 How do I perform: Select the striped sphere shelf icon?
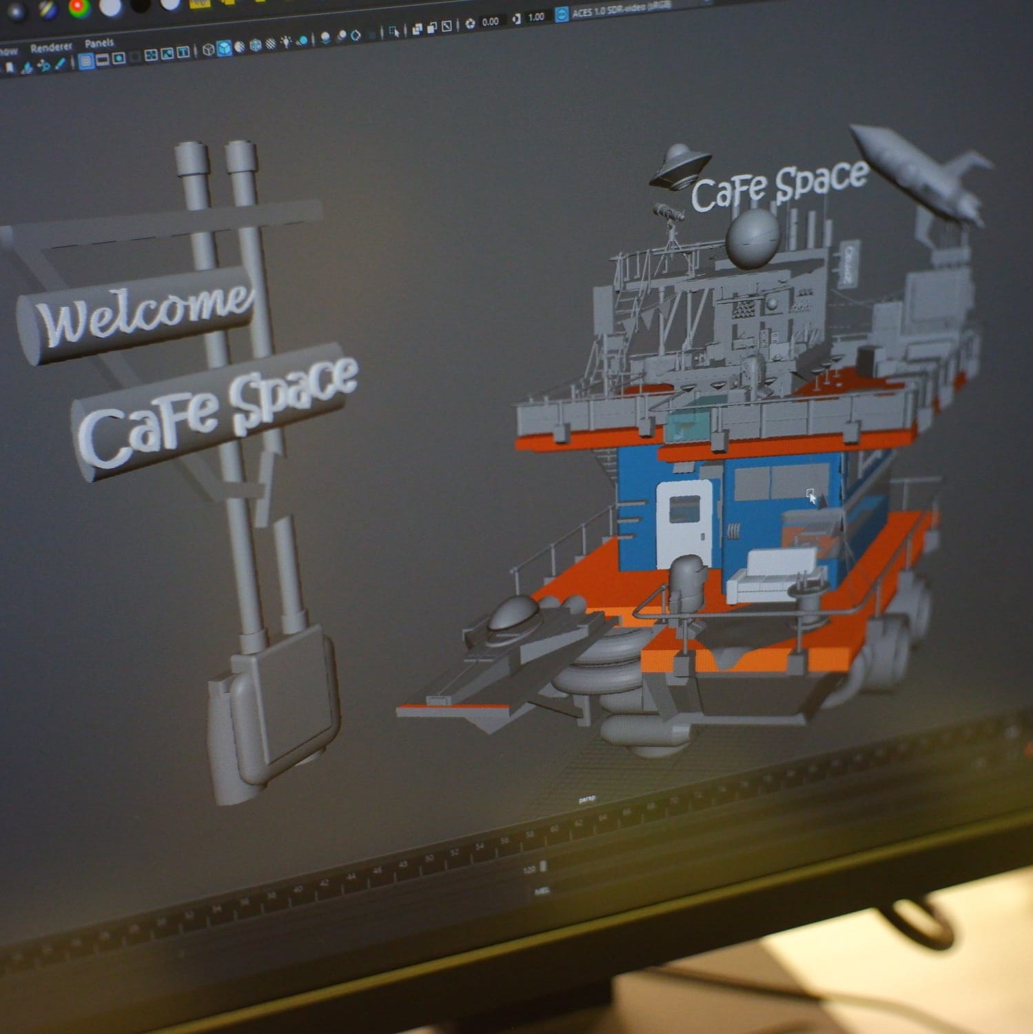48,10
